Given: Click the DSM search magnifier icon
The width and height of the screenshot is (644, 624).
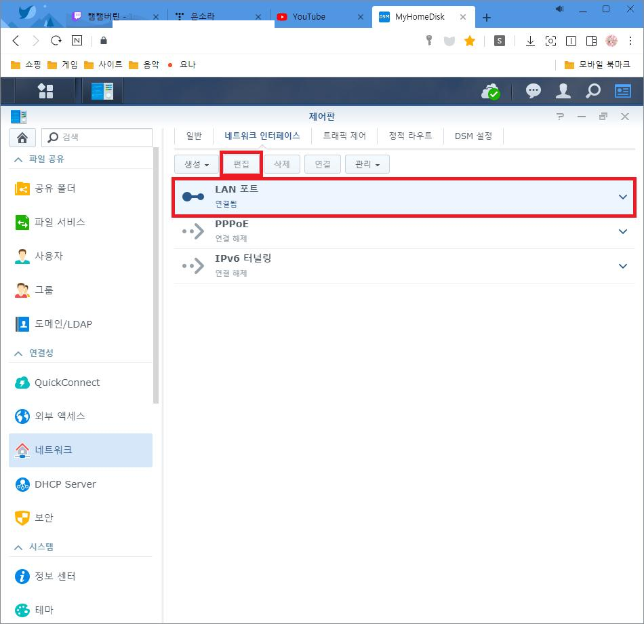Looking at the screenshot, I should pyautogui.click(x=592, y=91).
